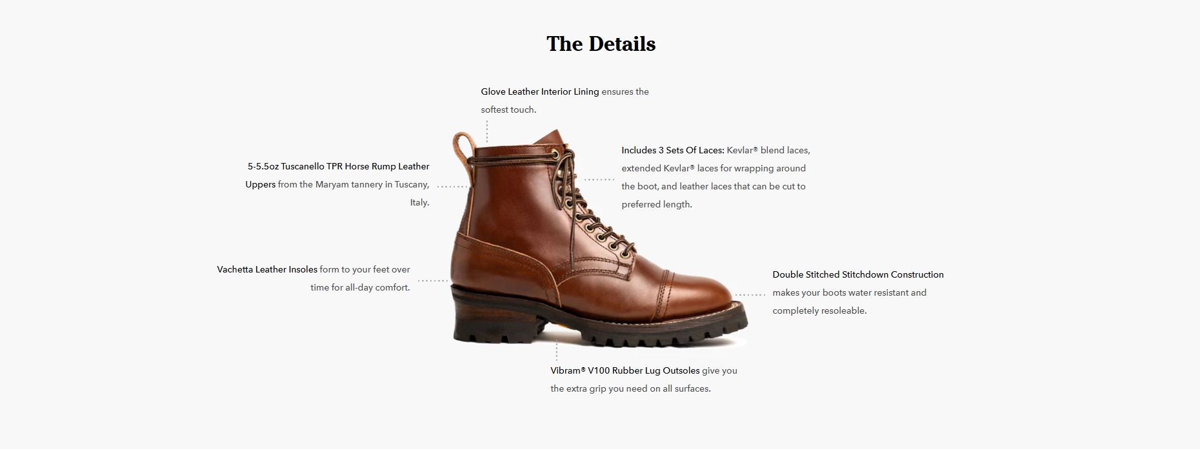This screenshot has height=449, width=1200.
Task: Click the brown boot product image
Action: pyautogui.click(x=599, y=238)
